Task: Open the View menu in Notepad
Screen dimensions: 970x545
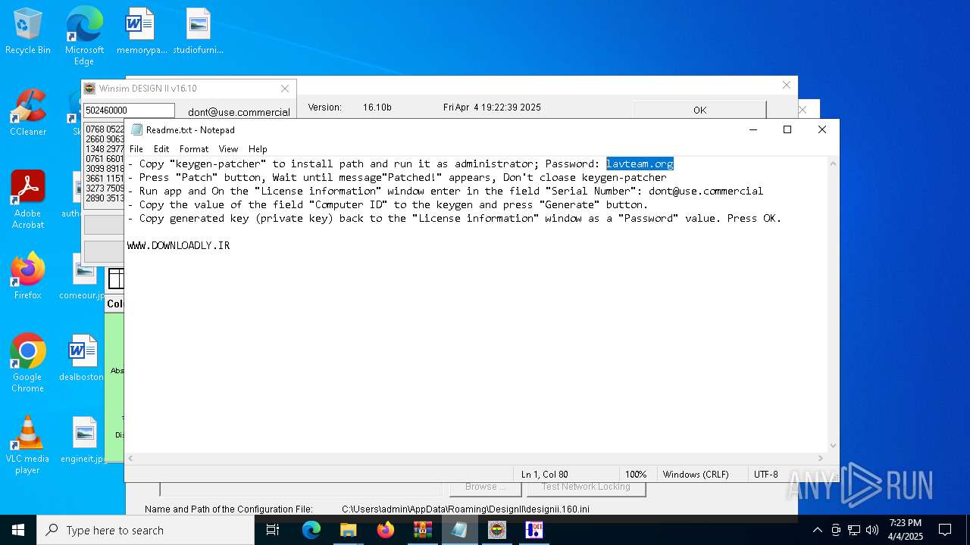Action: [x=228, y=149]
